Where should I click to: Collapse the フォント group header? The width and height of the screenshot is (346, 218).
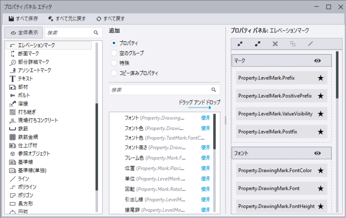click(281, 153)
